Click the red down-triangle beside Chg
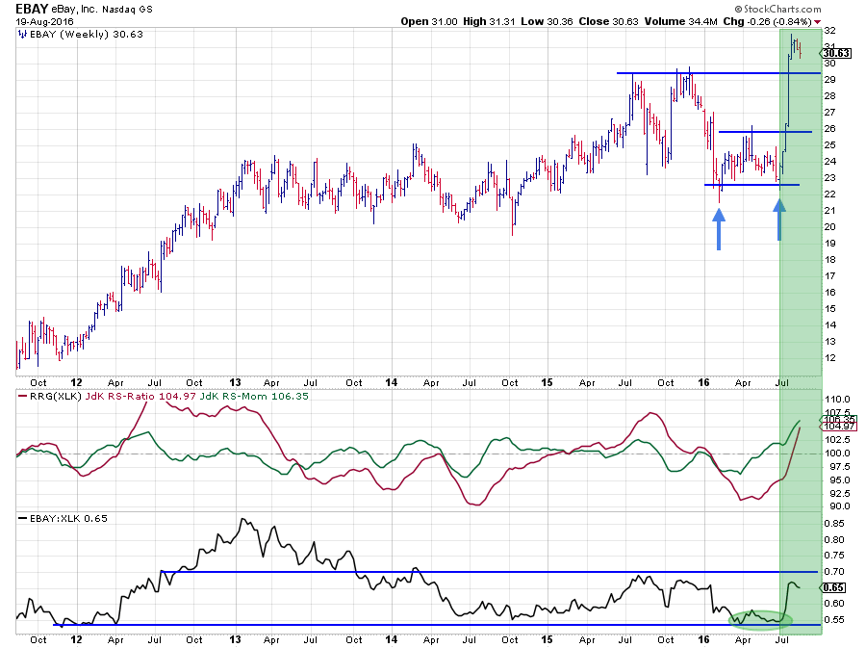Screen dimensions: 866x648 818,21
